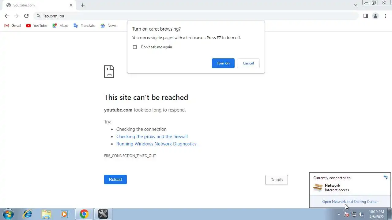The height and width of the screenshot is (220, 392).
Task: Go forward using the forward arrow
Action: [x=17, y=16]
